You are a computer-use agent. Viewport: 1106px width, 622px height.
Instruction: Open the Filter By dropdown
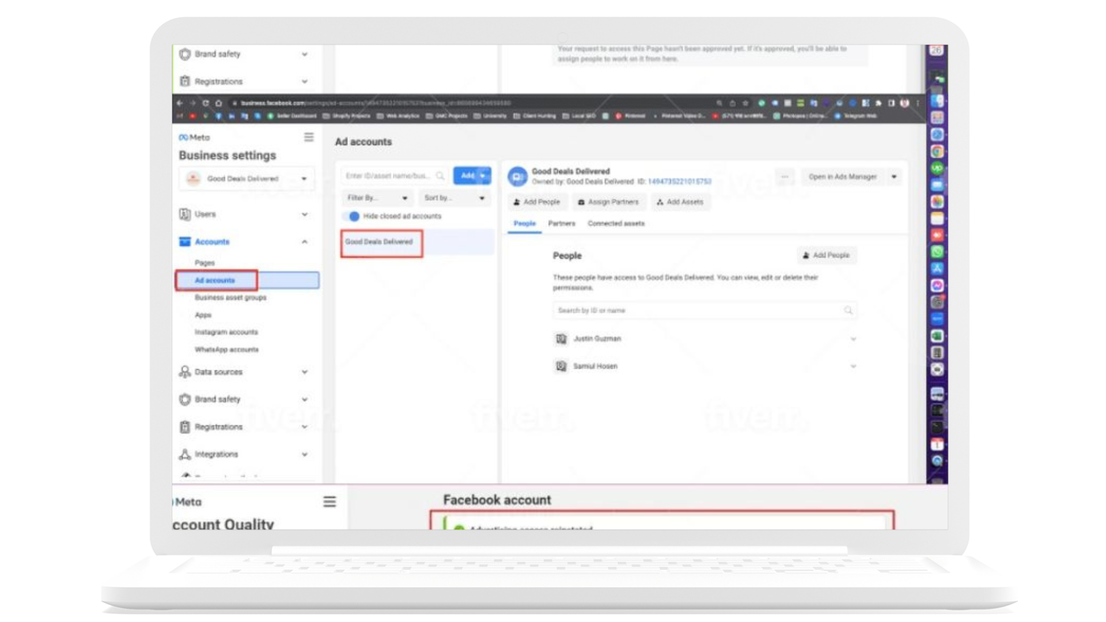click(x=377, y=198)
